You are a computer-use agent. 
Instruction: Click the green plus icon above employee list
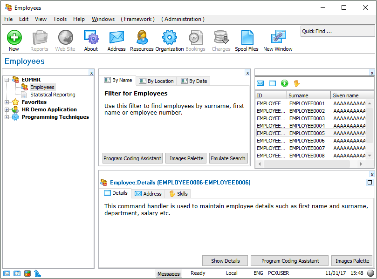point(284,83)
